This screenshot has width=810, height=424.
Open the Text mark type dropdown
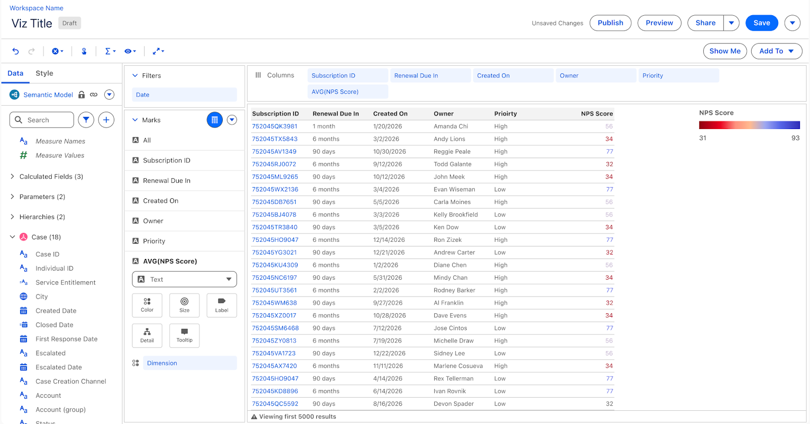coord(184,279)
